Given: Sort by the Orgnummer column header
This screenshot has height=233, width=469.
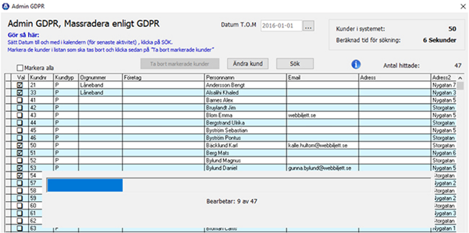Looking at the screenshot, I should pos(100,77).
